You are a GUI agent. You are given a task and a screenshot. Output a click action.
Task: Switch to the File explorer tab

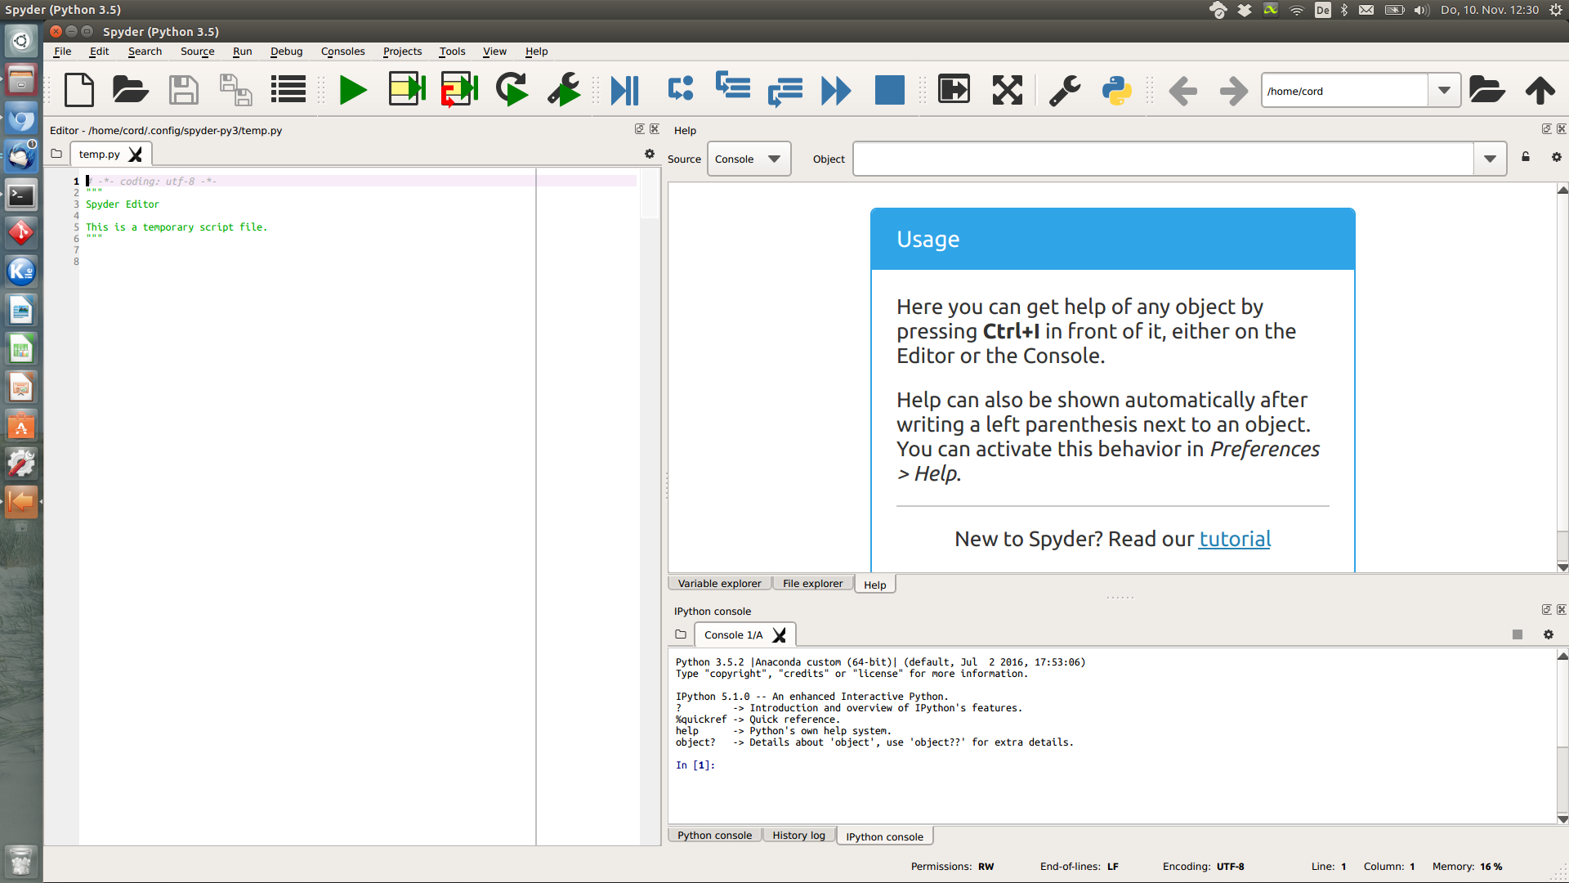pos(812,584)
